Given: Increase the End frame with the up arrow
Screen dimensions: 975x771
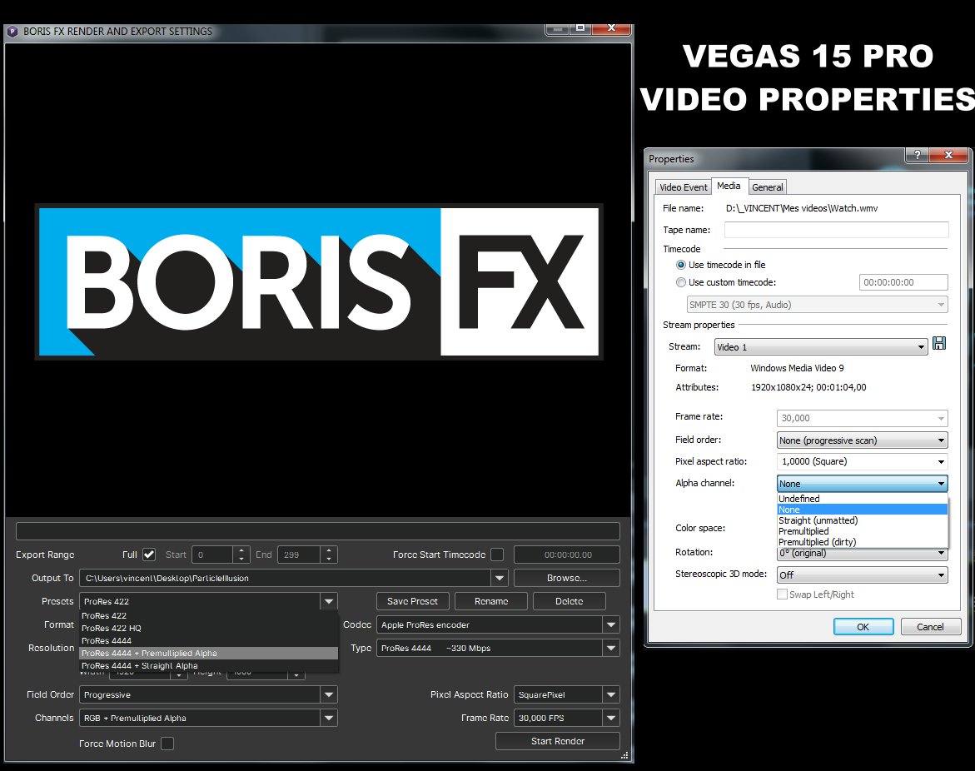Looking at the screenshot, I should click(329, 550).
